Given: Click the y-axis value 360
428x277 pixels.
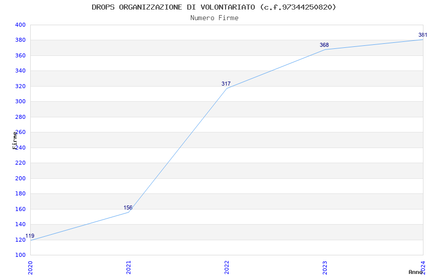Looking at the screenshot, I should point(20,55).
